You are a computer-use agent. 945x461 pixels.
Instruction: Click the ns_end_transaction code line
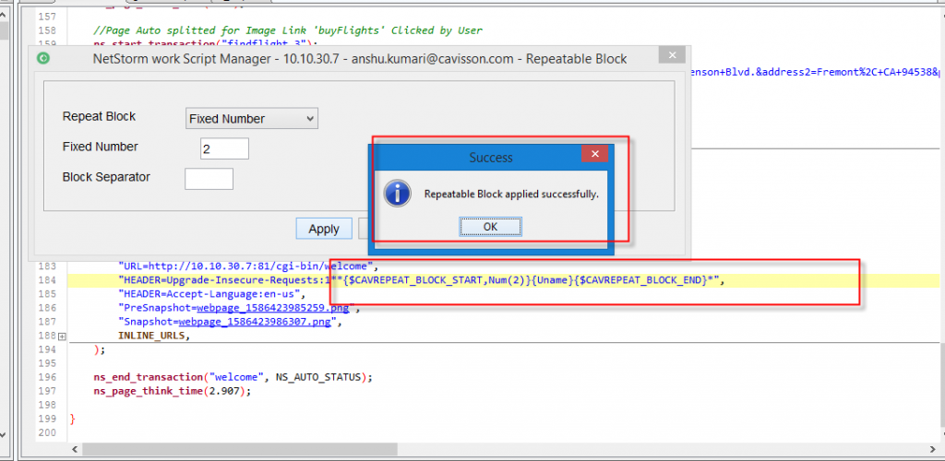click(x=231, y=376)
